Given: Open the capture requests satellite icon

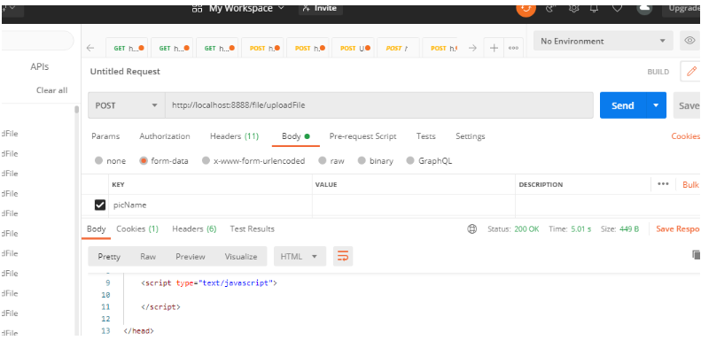Looking at the screenshot, I should coord(550,9).
